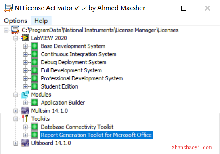Expand the Multisim 14.1.0 branch
Screen dimensions: 220x154
[16, 111]
